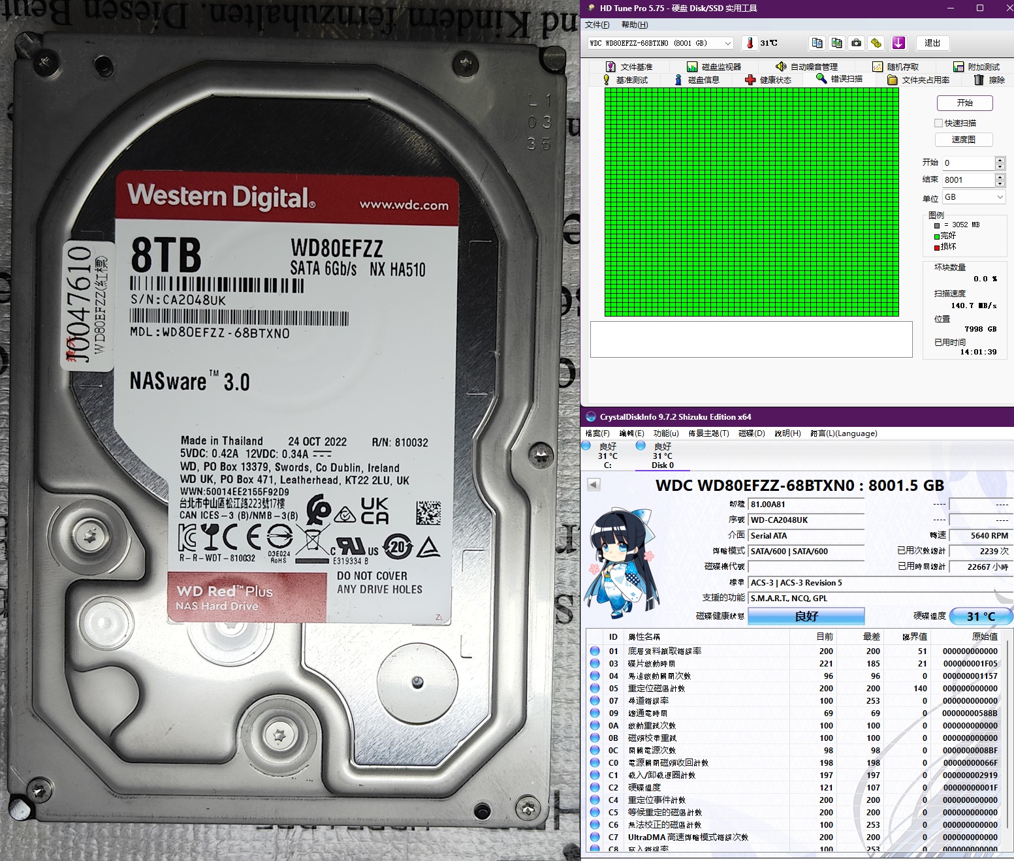Screen dimensions: 1014x861
Task: Click the CrystalDiskInfo title bar app icon
Action: click(591, 416)
